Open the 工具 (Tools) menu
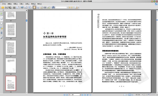Screen dimensions: 158x96 21,4
